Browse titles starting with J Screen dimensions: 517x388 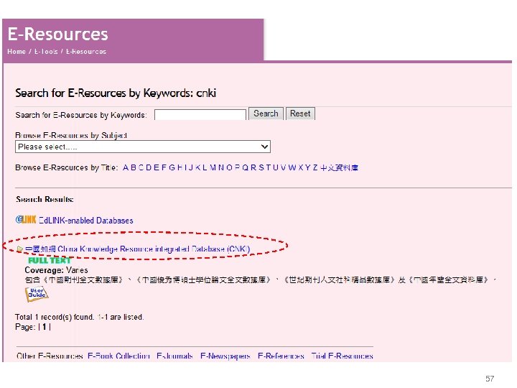tap(190, 167)
